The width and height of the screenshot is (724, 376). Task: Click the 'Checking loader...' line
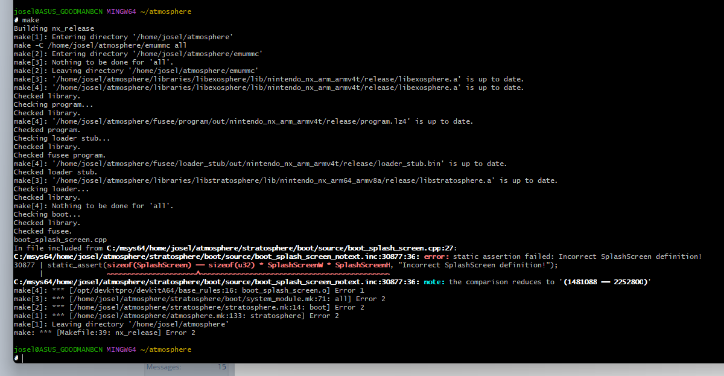pyautogui.click(x=51, y=189)
